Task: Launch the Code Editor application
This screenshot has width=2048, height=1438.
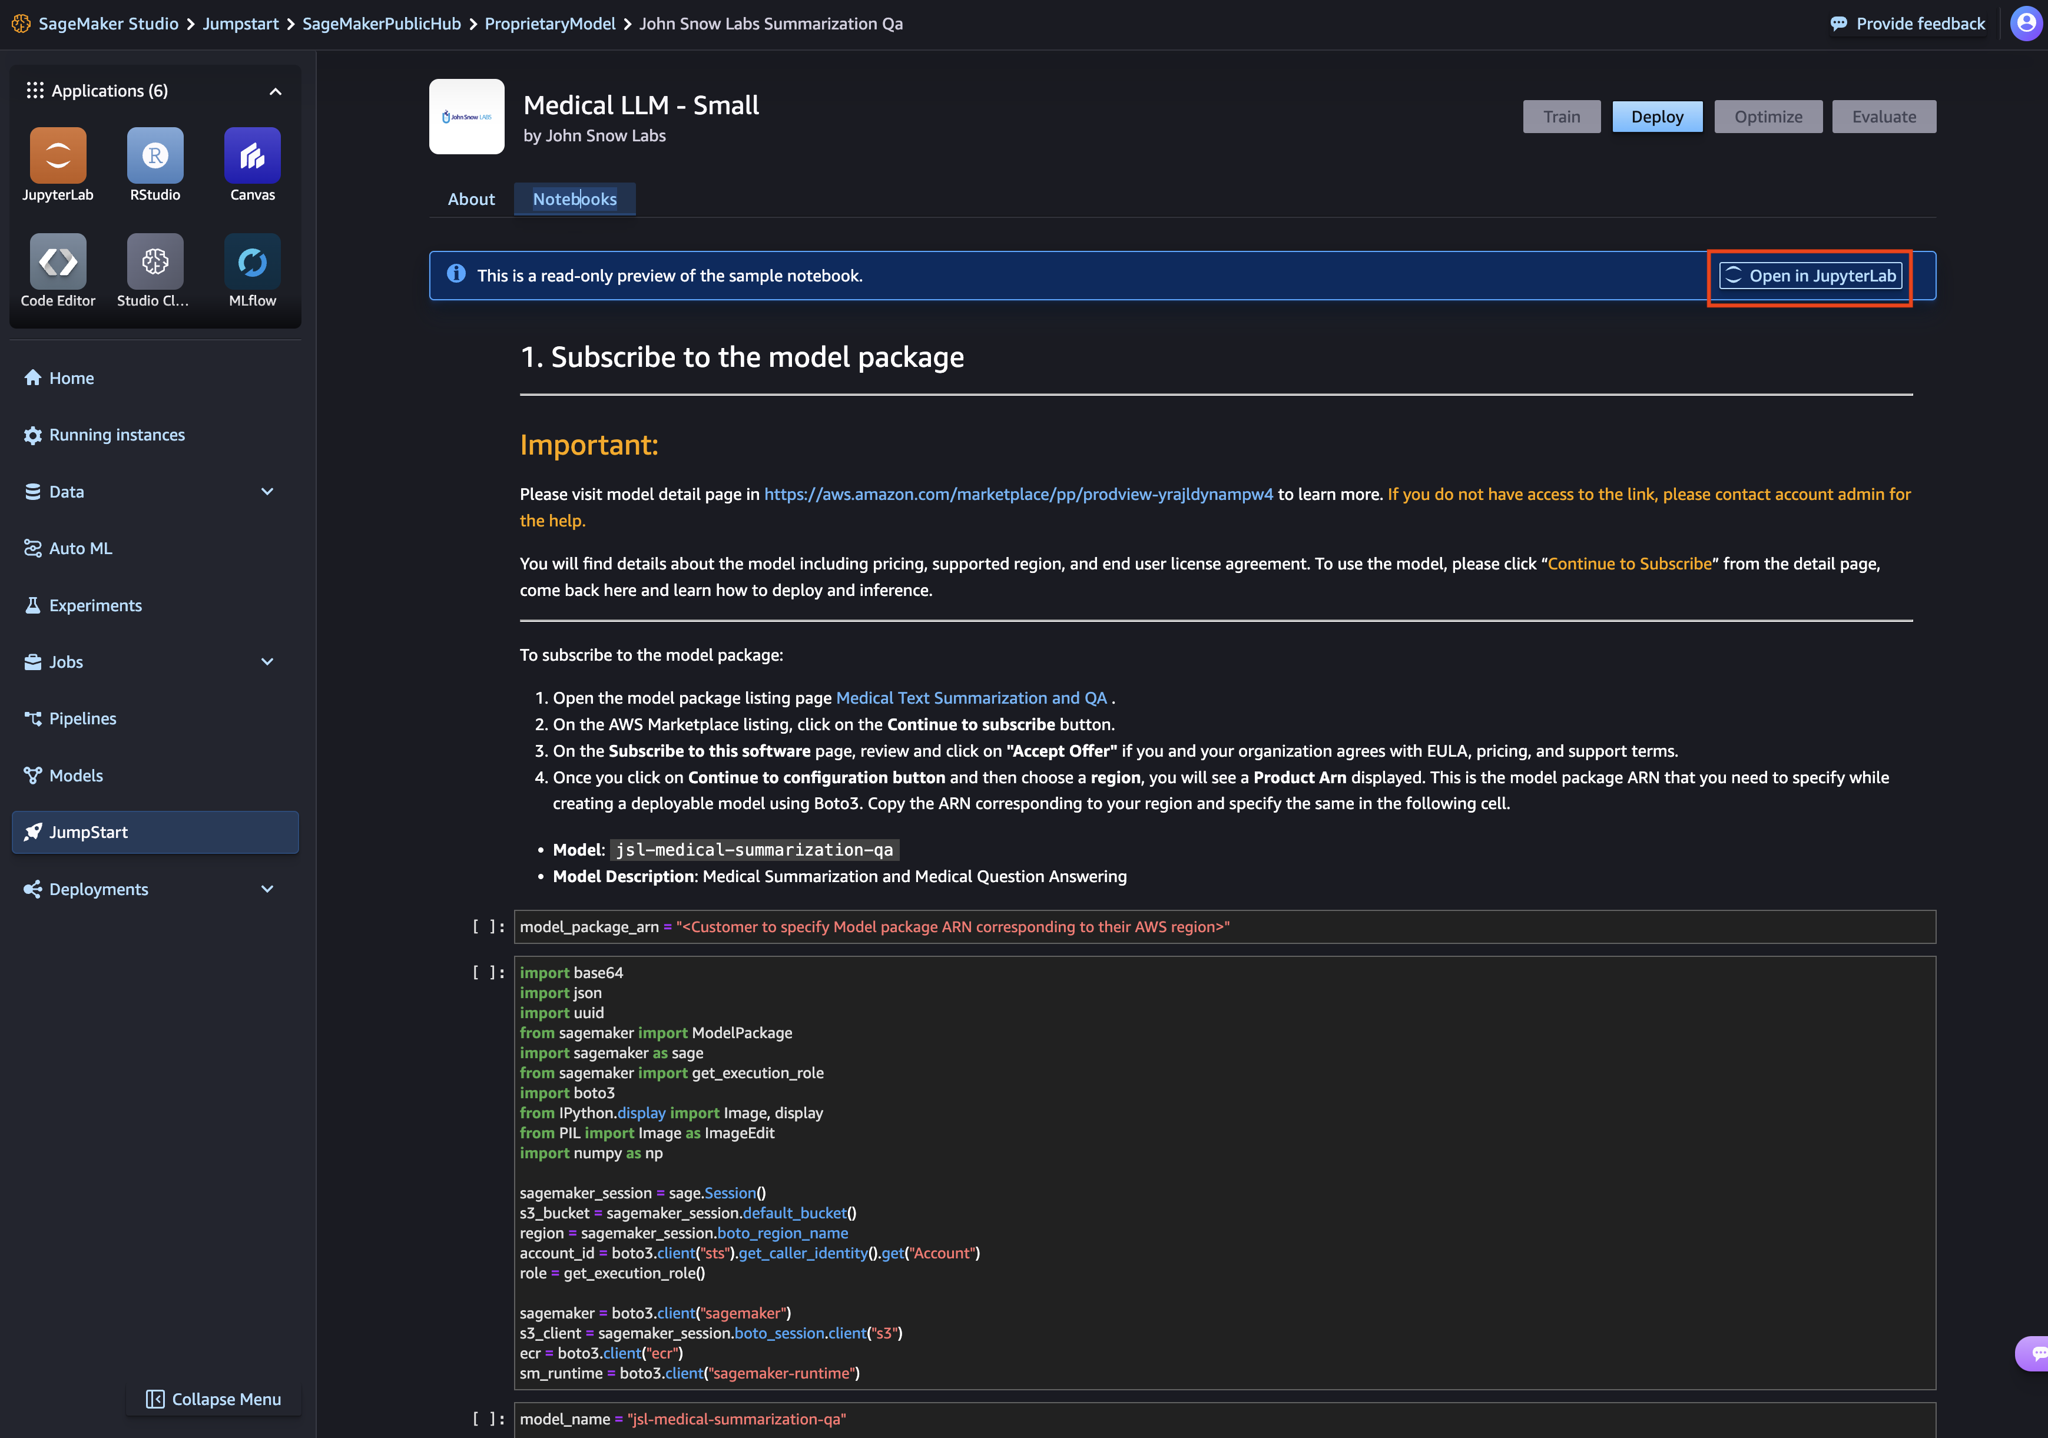Action: (58, 262)
